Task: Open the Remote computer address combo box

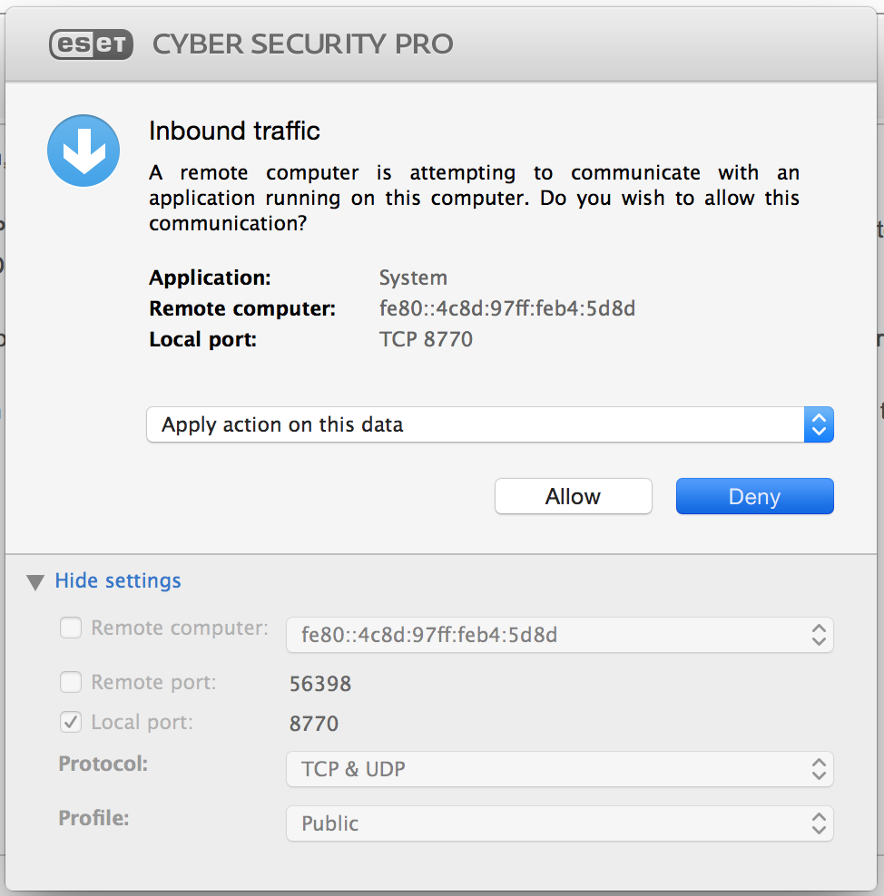Action: click(559, 635)
